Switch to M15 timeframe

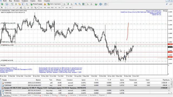pyautogui.click(x=49, y=8)
